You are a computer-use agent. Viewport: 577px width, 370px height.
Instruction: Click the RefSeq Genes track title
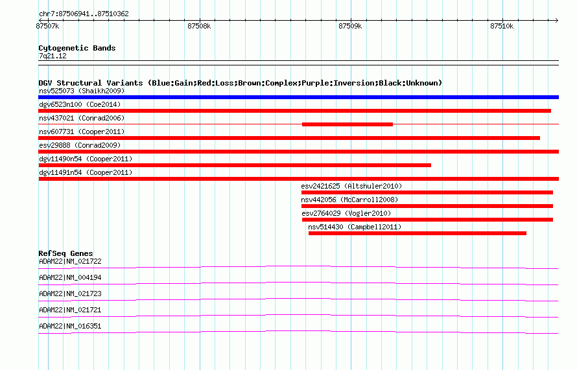[x=65, y=253]
